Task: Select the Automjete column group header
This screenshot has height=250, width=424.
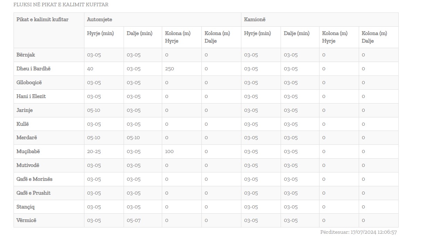Action: 100,19
